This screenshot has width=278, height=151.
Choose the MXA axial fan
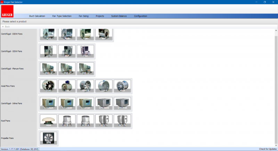pos(122,86)
